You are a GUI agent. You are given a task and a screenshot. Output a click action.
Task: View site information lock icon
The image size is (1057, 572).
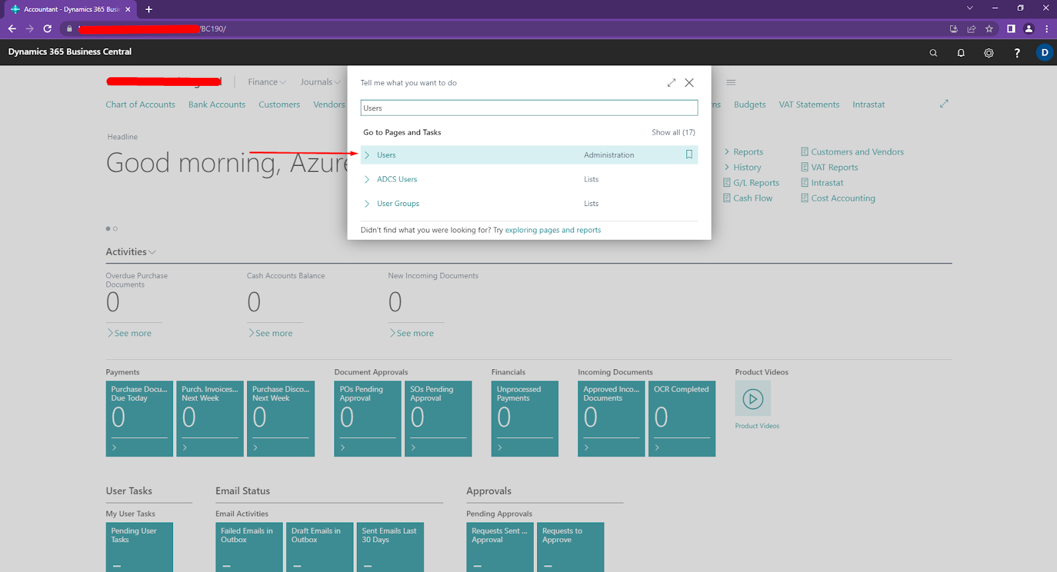coord(69,28)
